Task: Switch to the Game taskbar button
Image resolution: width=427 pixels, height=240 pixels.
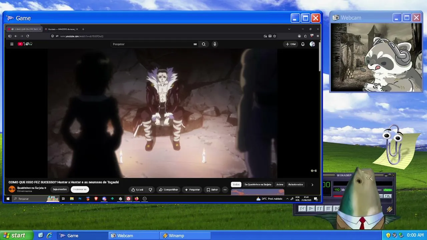Action: coord(82,236)
